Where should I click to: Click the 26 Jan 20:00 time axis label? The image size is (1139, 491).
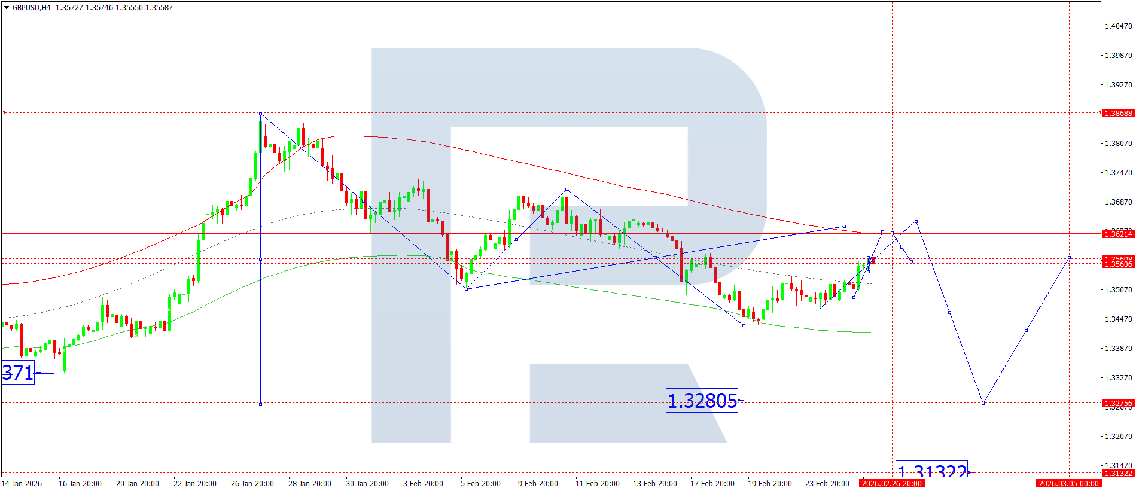coord(252,483)
